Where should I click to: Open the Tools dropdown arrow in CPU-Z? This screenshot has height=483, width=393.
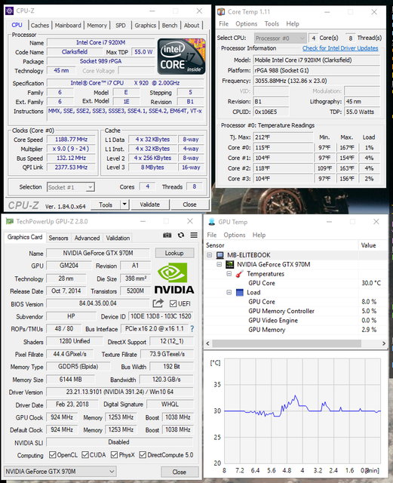124,205
